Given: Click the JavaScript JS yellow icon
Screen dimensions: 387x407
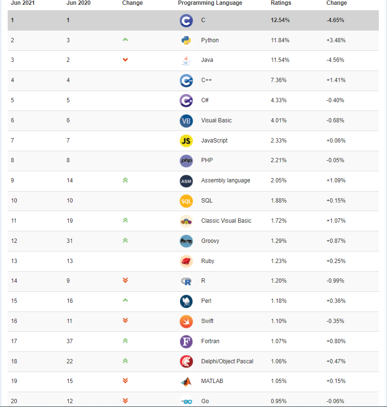Looking at the screenshot, I should coord(186,141).
